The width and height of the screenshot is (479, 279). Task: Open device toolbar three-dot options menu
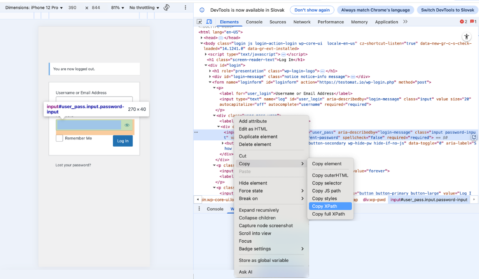click(185, 7)
